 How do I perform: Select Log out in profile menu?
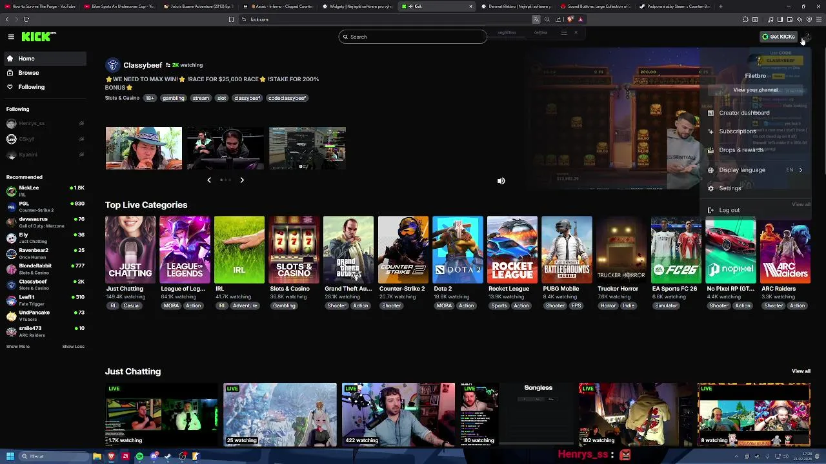755,210
